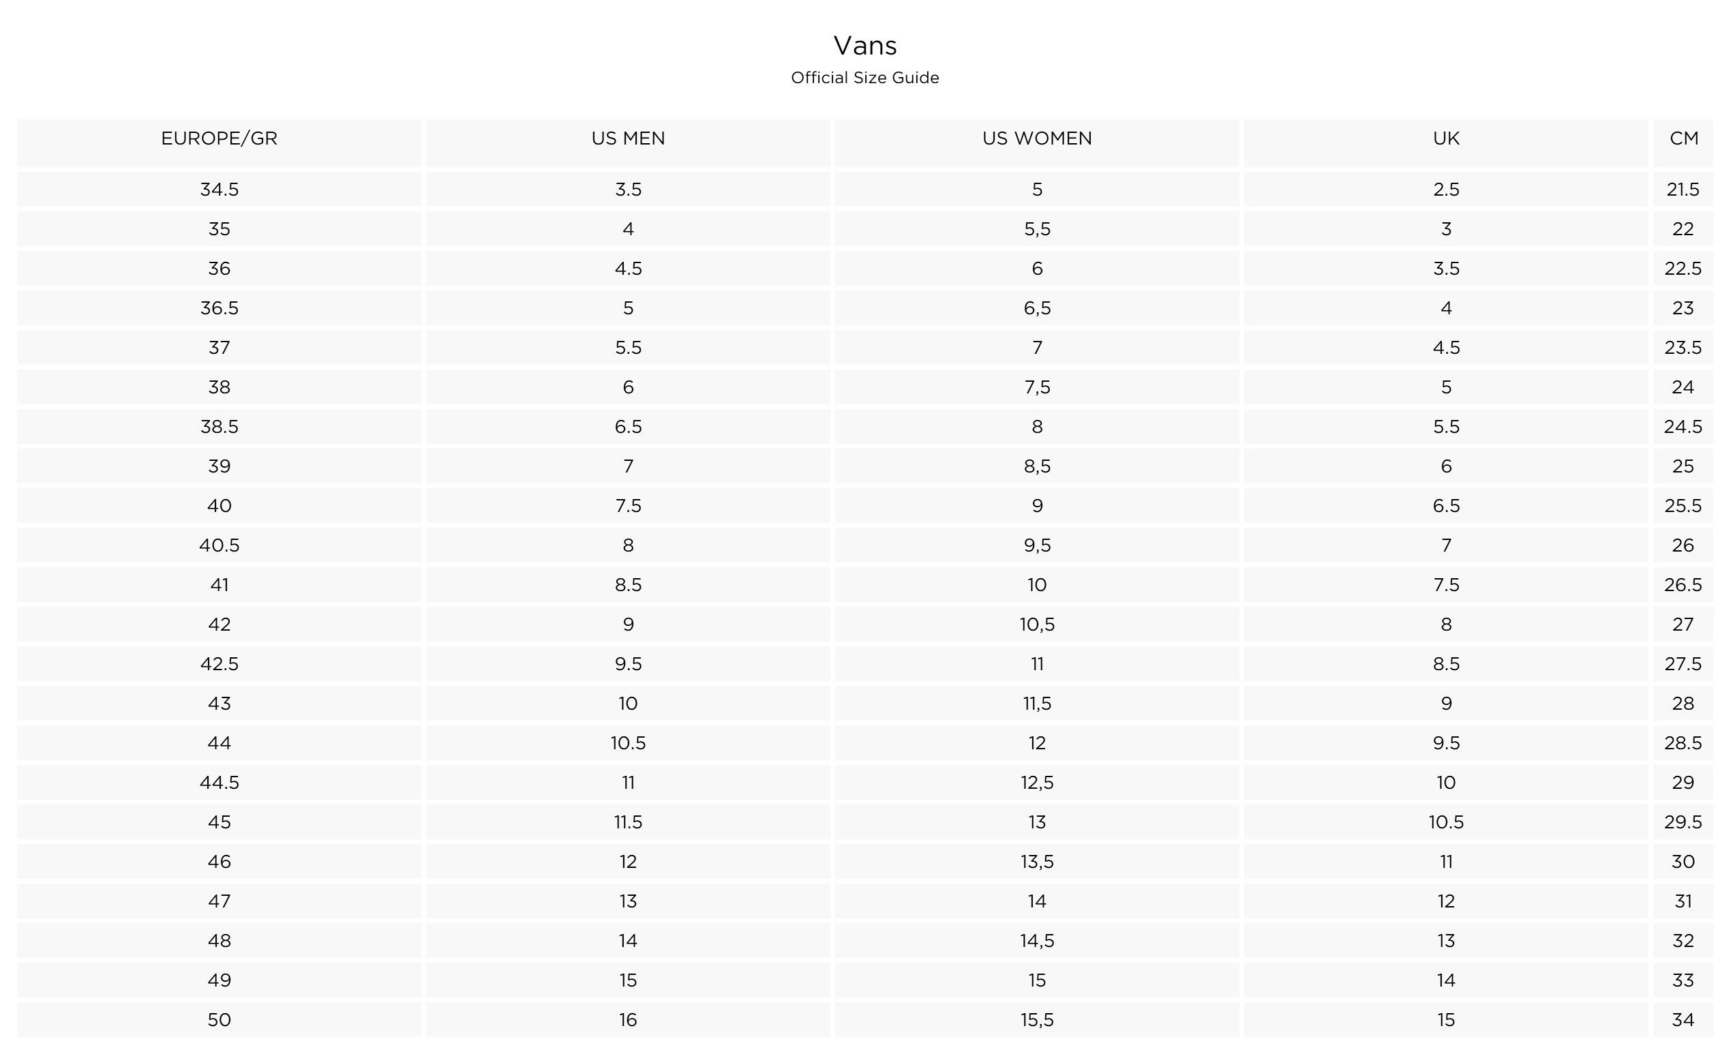This screenshot has width=1733, height=1052.
Task: Click US Men size 6.5 cell
Action: pyautogui.click(x=628, y=426)
